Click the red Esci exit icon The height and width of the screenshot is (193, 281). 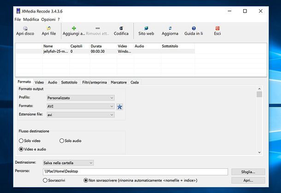pyautogui.click(x=217, y=28)
